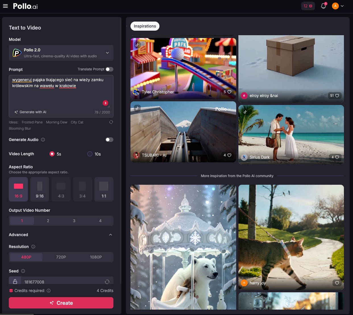The height and width of the screenshot is (315, 353).
Task: Select the Inspirations tab
Action: [145, 26]
